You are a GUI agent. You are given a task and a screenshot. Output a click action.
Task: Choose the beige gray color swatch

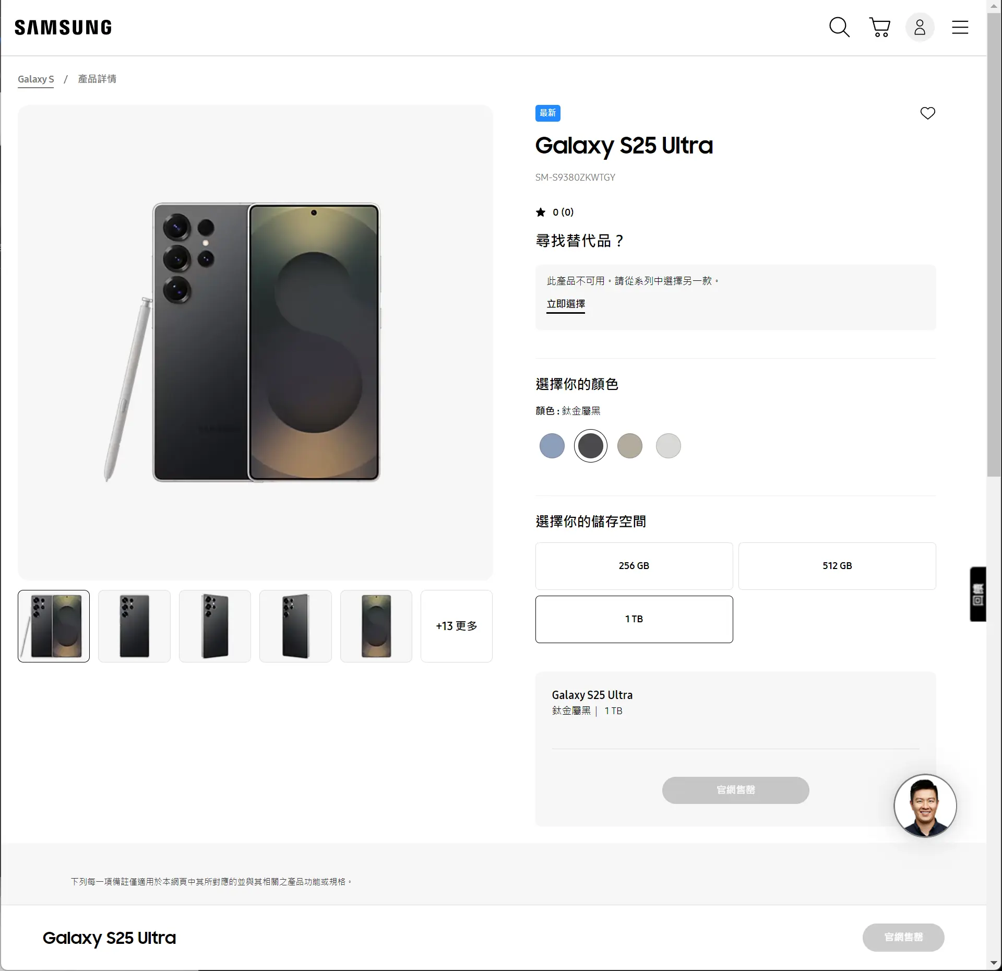(x=629, y=446)
